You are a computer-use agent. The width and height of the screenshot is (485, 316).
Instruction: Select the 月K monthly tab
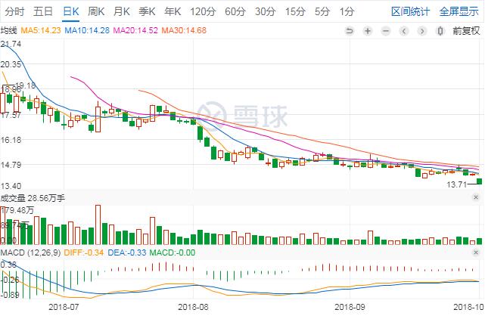(122, 12)
